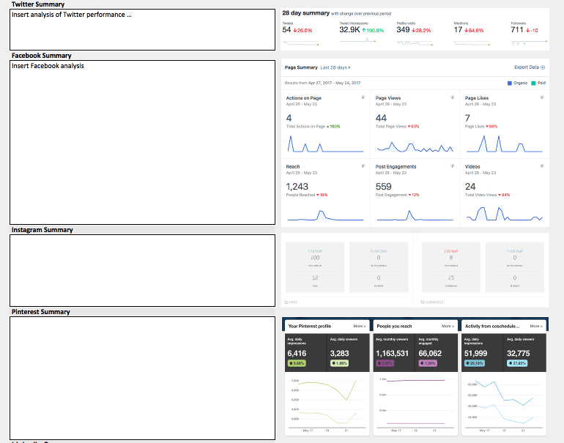The width and height of the screenshot is (564, 443).
Task: Click the Insert Facebook analysis text box
Action: click(x=142, y=142)
